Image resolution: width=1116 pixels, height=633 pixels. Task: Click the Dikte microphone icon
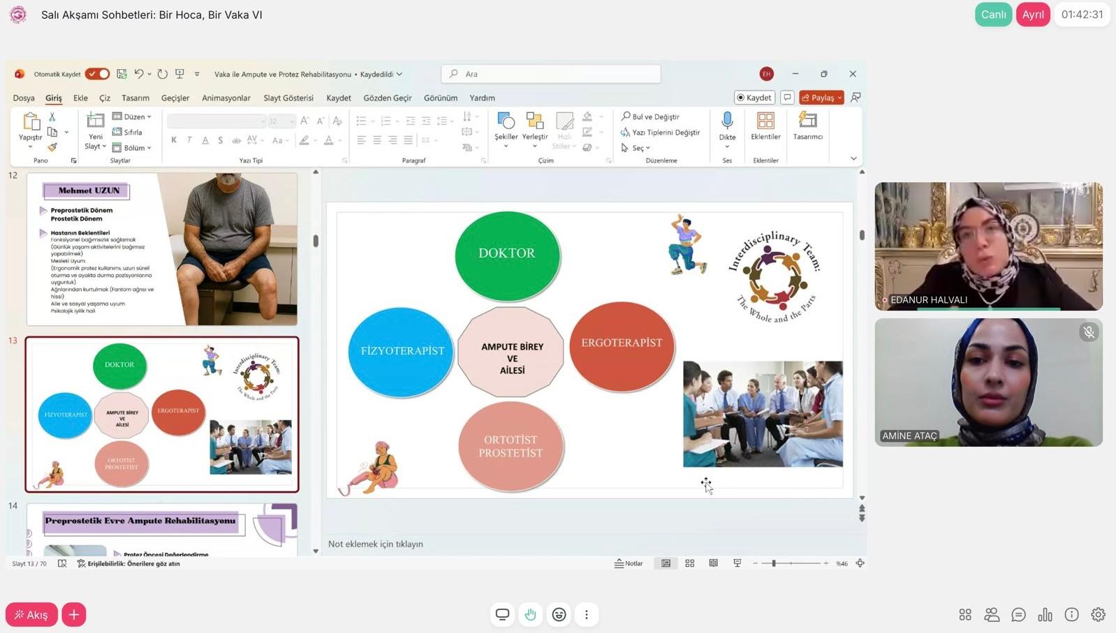[x=727, y=121]
